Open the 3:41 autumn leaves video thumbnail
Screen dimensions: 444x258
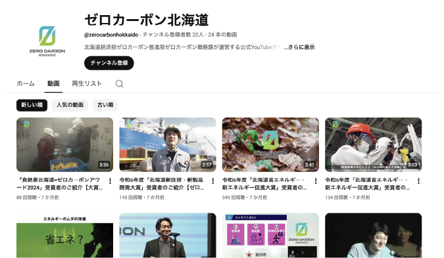pyautogui.click(x=270, y=144)
